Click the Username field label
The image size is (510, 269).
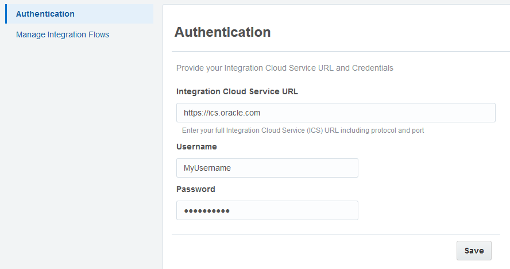coord(196,147)
